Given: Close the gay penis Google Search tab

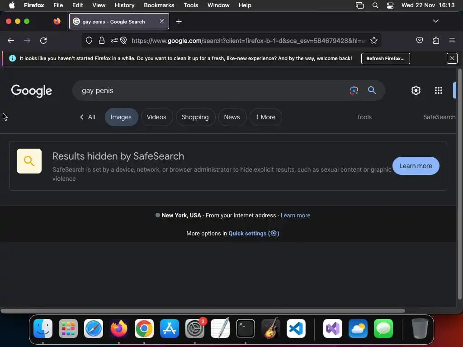Looking at the screenshot, I should click(162, 21).
